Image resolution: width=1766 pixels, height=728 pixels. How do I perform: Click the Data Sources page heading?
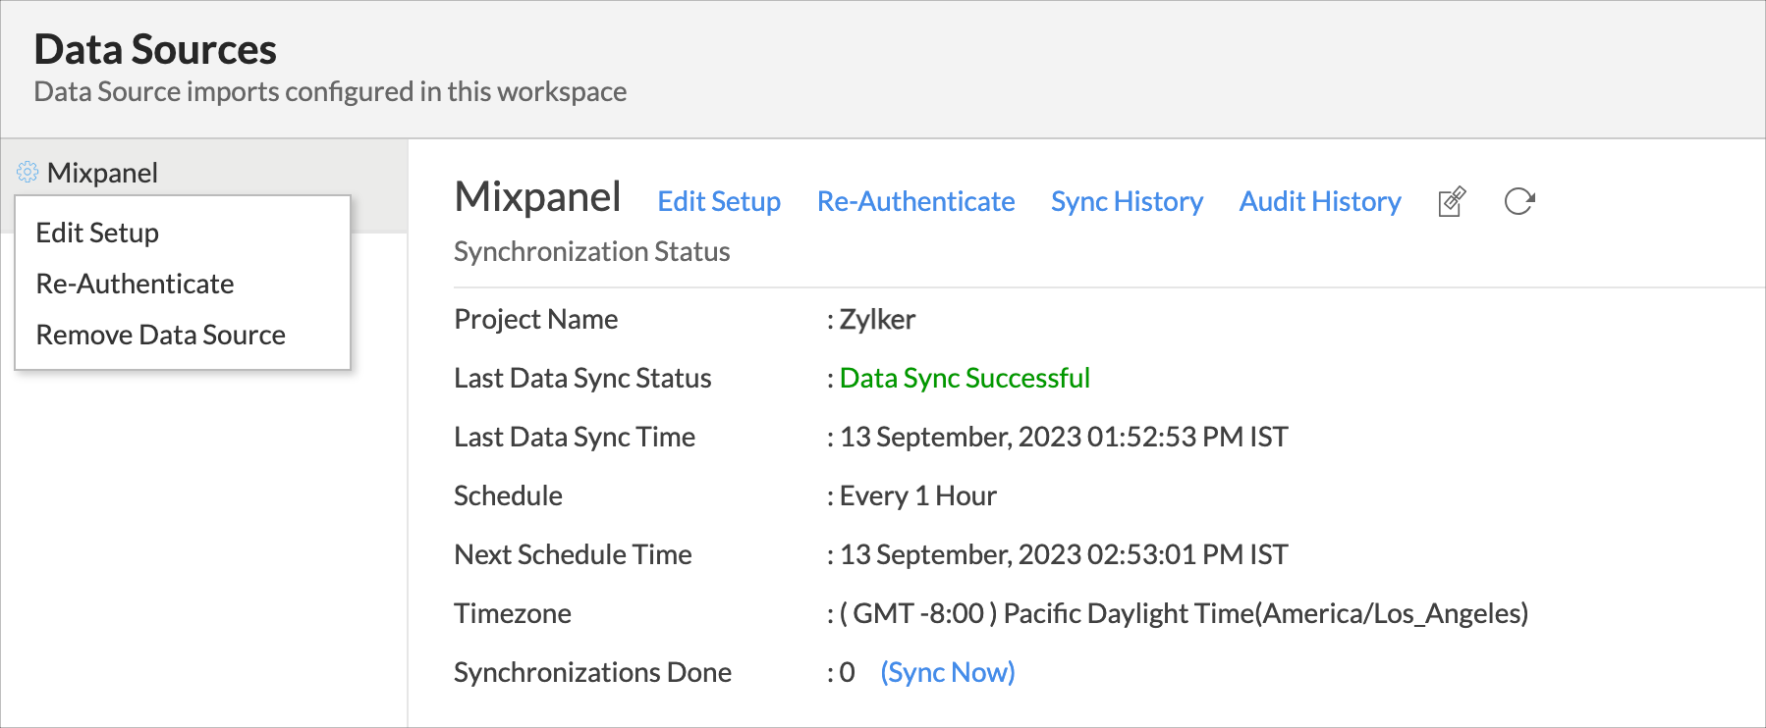[x=155, y=49]
